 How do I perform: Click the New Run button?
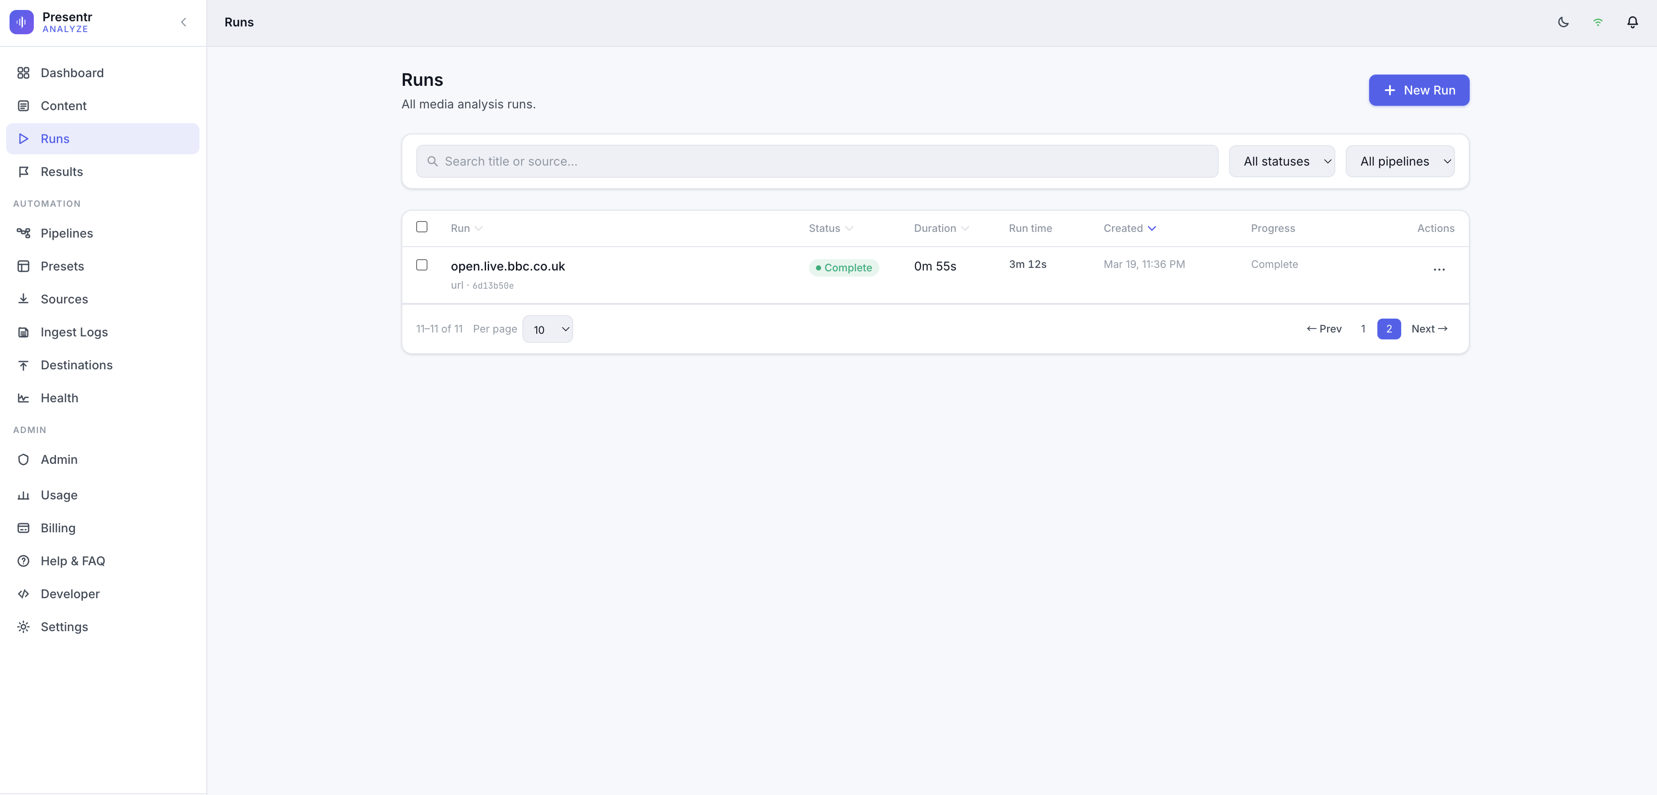[1419, 90]
